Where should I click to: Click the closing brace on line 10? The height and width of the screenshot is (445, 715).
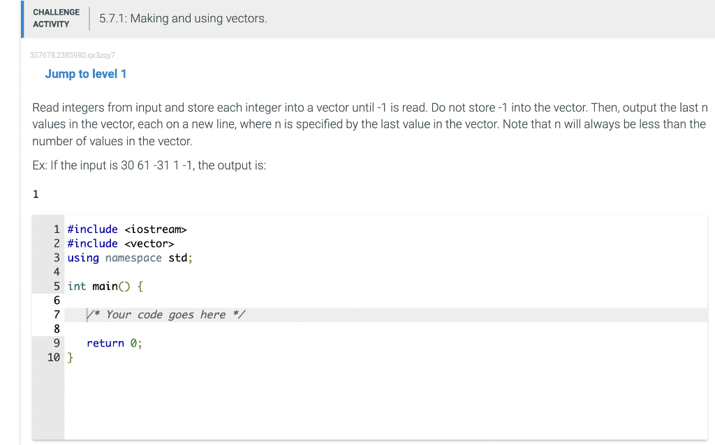coord(70,357)
